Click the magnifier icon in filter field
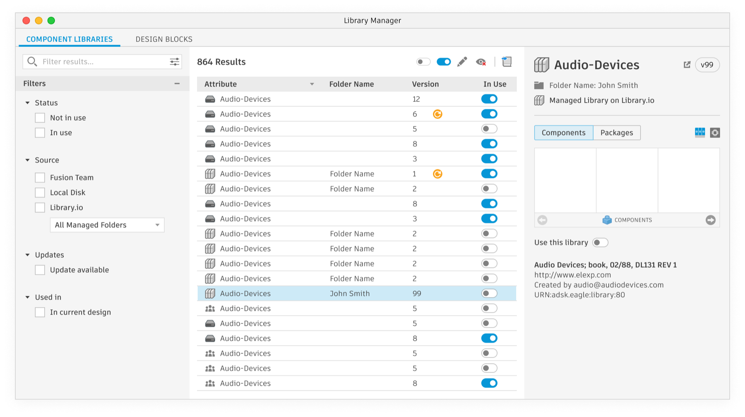The image size is (745, 417). 32,62
